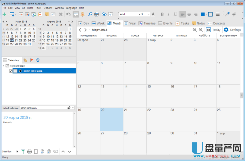245x161 pixels.
Task: Click the printer icon in main toolbar
Action: 96,14
